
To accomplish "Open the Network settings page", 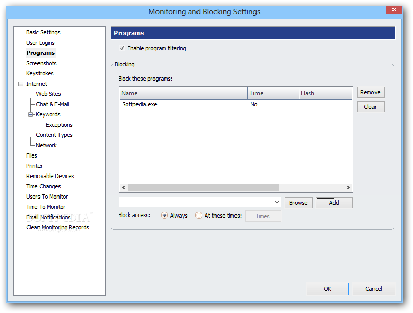I will click(x=46, y=145).
